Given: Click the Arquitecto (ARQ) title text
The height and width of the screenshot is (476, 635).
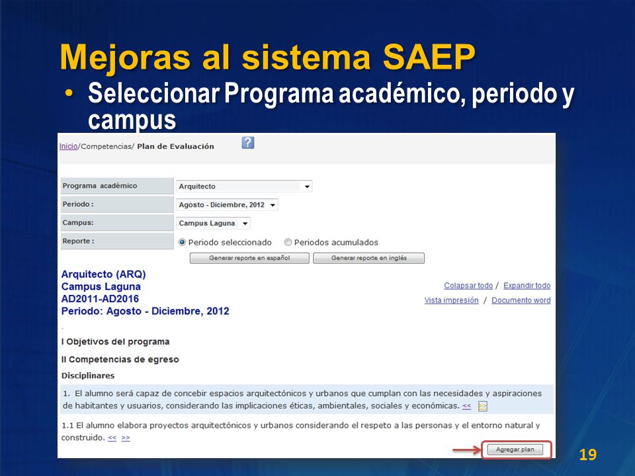Looking at the screenshot, I should [103, 274].
